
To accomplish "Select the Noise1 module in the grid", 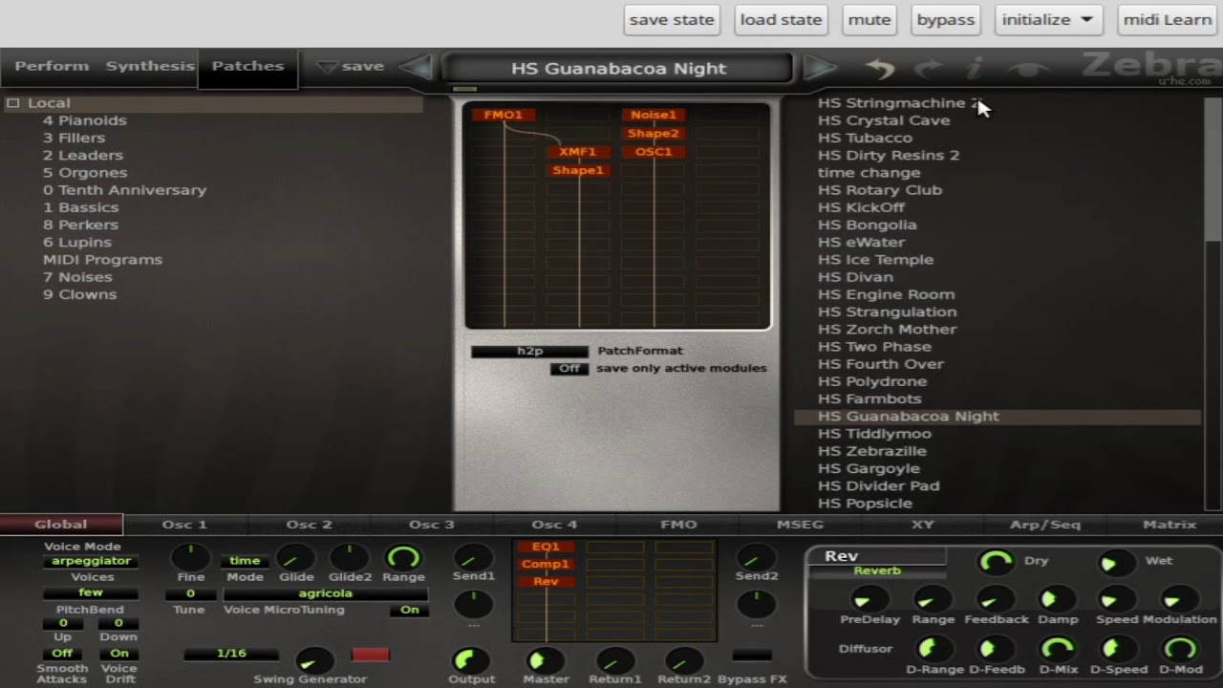I will click(654, 115).
